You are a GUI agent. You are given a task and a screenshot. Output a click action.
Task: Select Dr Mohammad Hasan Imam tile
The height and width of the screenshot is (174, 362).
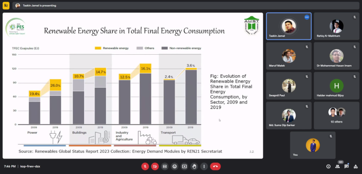click(x=336, y=56)
